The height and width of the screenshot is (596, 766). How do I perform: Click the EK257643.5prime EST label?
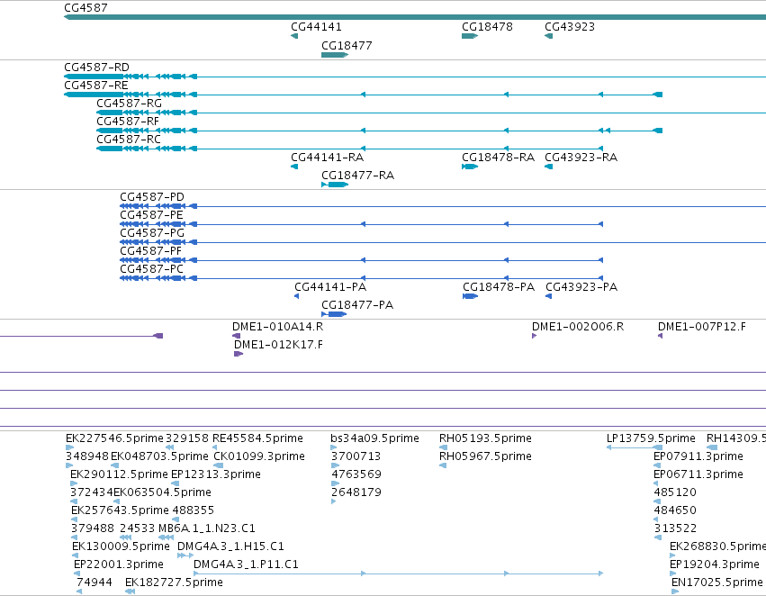point(120,510)
